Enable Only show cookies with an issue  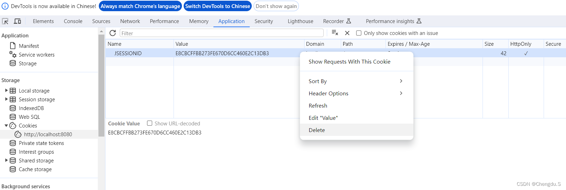(359, 33)
